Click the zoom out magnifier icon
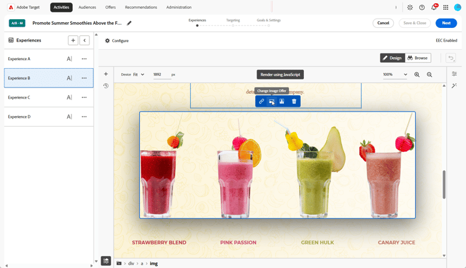The image size is (466, 268). coord(429,75)
